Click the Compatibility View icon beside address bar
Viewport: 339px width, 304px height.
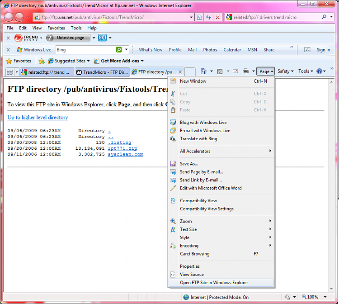[199, 17]
